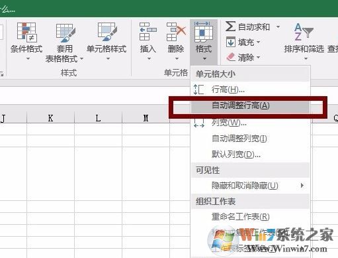338x258 pixels.
Task: Click the 清除 label
Action: point(246,58)
